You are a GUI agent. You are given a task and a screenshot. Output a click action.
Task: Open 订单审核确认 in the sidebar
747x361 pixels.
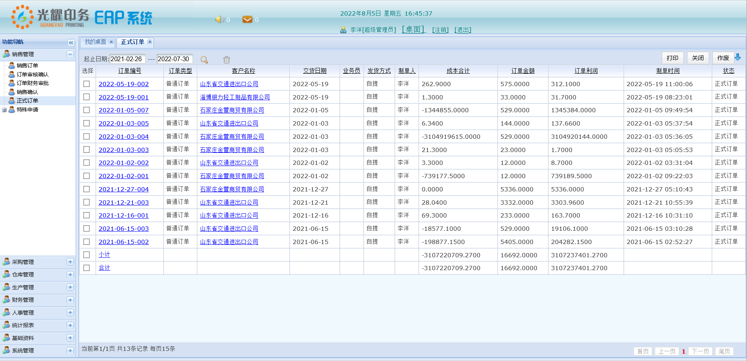pos(33,74)
